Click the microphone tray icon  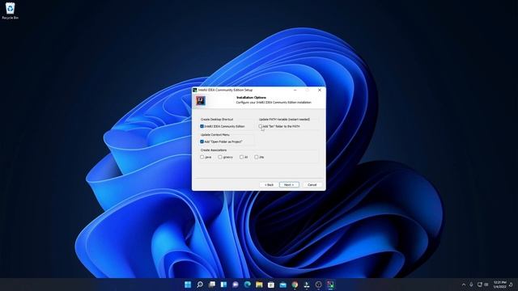(471, 285)
